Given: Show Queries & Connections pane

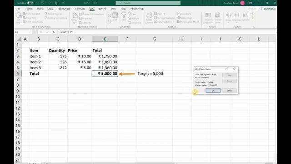Looking at the screenshot, I should click(91, 14).
